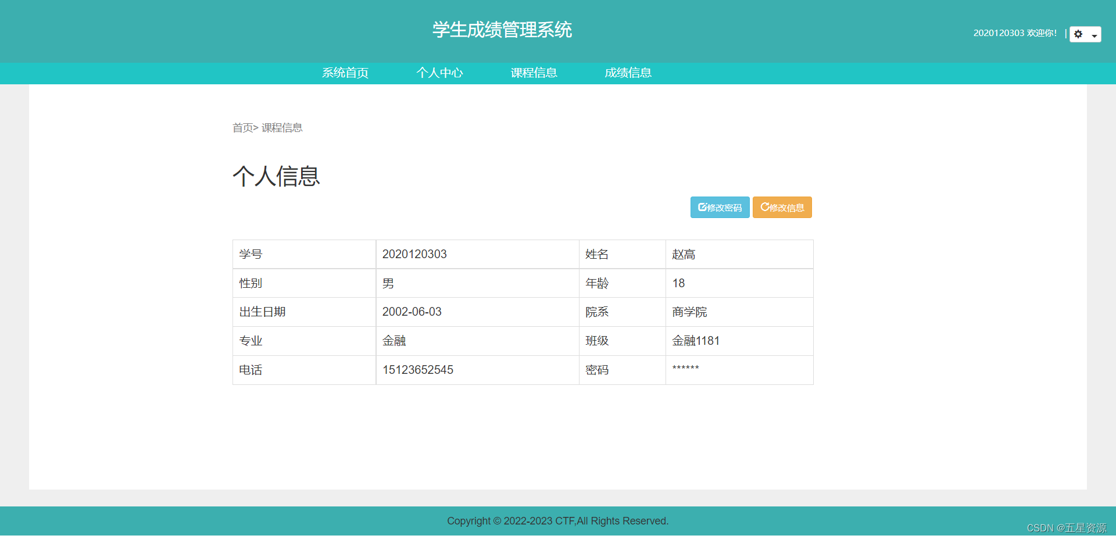Click the 班级 label cell
This screenshot has height=539, width=1116.
(622, 341)
